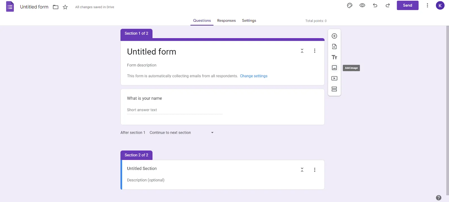
Task: Open Section 1 more options
Action: tap(315, 51)
